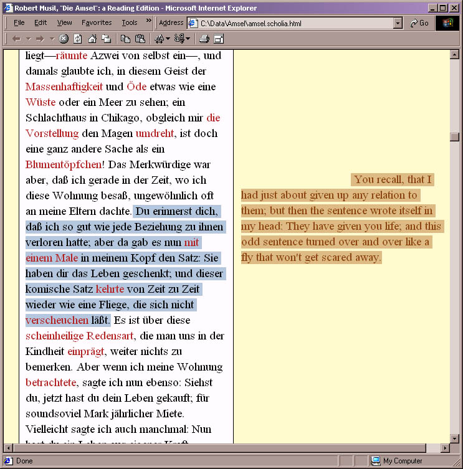The width and height of the screenshot is (463, 469).
Task: Click the horizontal scrollbar thumb
Action: (220, 448)
